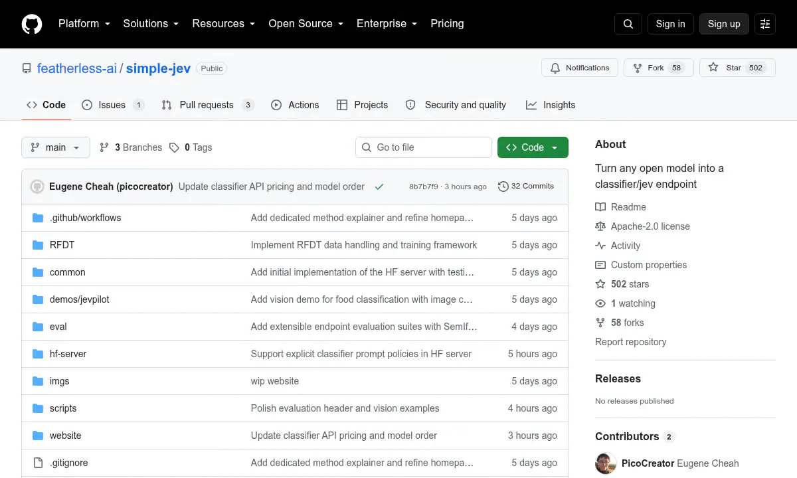Screen dimensions: 797x478
Task: Open the commit message 'wip website'
Action: (275, 381)
